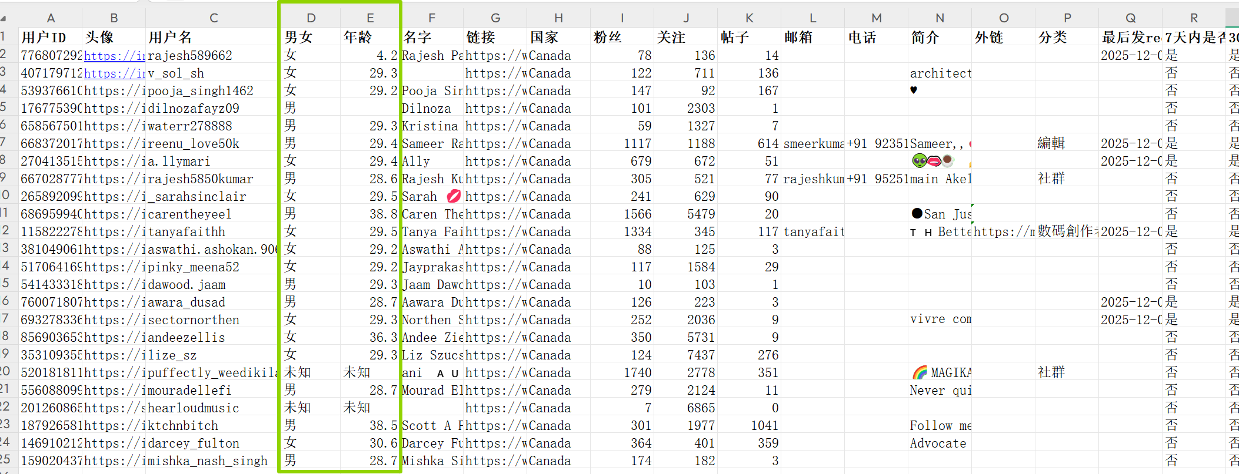
Task: Select the cell containing black heart symbol
Action: coord(940,90)
